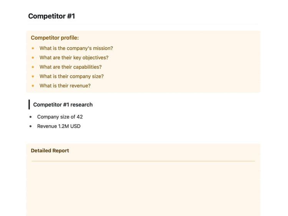This screenshot has height=216, width=288.
Task: Click 'Revenue 1.2M USD' bullet text
Action: tap(59, 126)
